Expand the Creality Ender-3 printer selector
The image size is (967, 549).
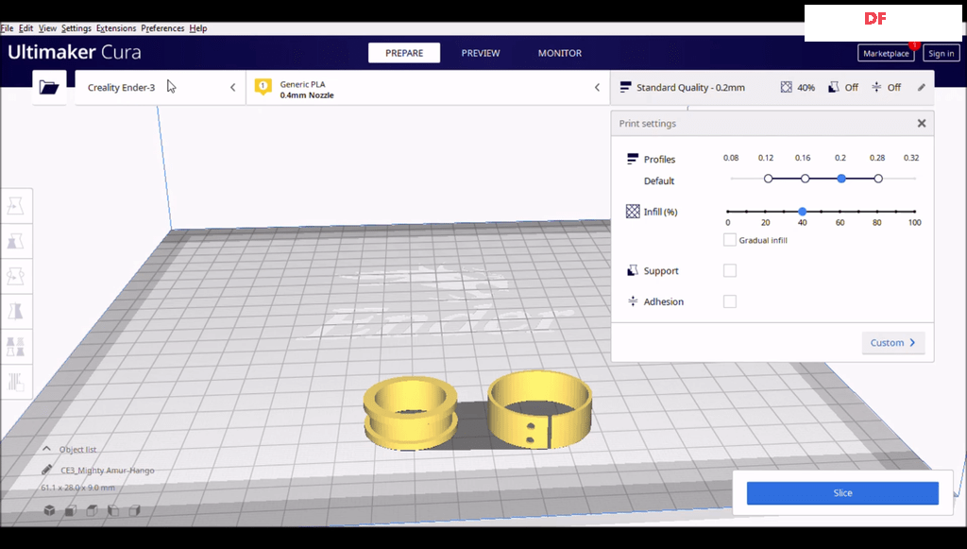pos(161,88)
